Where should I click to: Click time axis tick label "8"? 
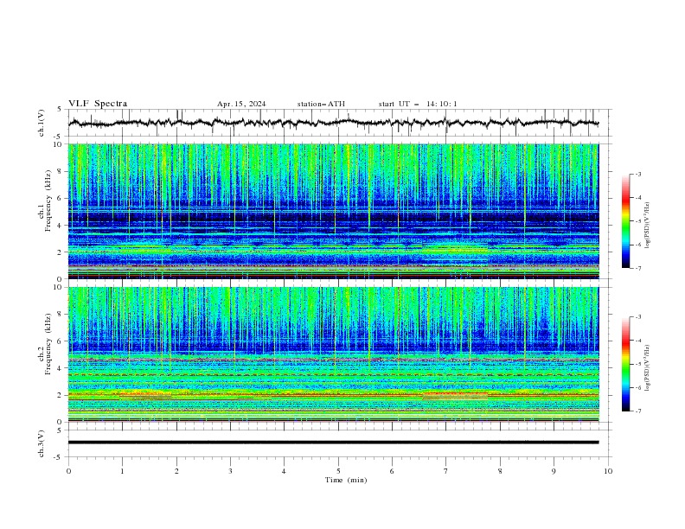tap(500, 471)
